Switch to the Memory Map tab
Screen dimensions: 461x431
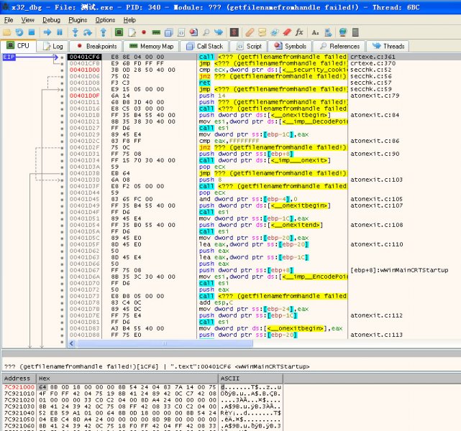click(152, 47)
